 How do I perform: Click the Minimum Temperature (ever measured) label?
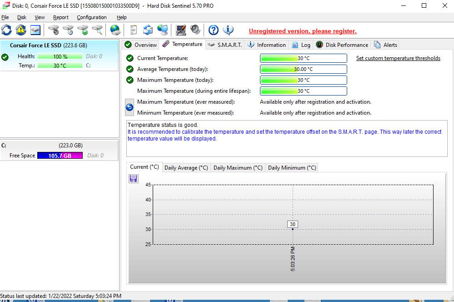point(185,113)
